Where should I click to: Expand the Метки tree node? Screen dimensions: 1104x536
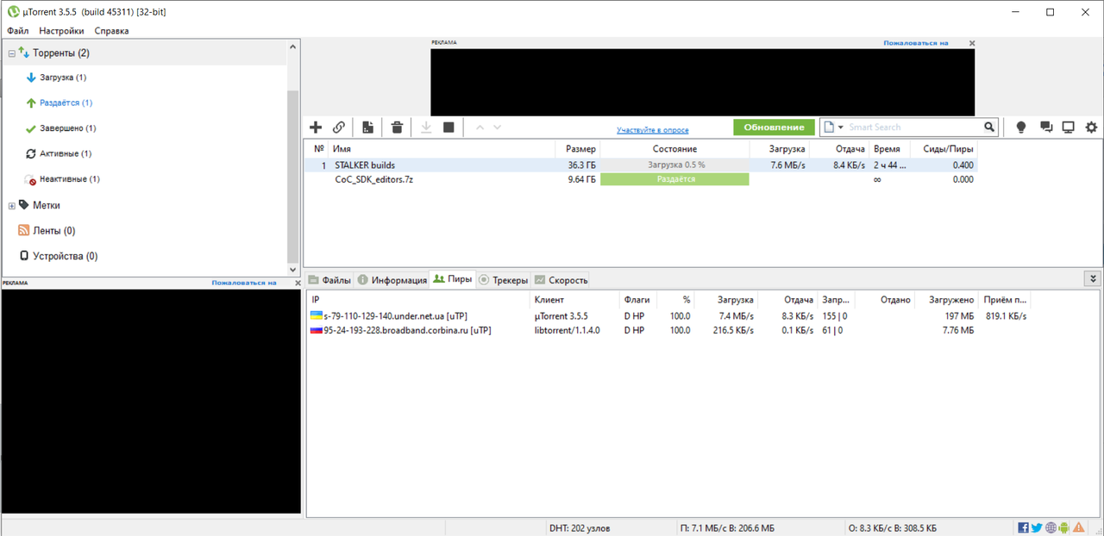(x=12, y=206)
